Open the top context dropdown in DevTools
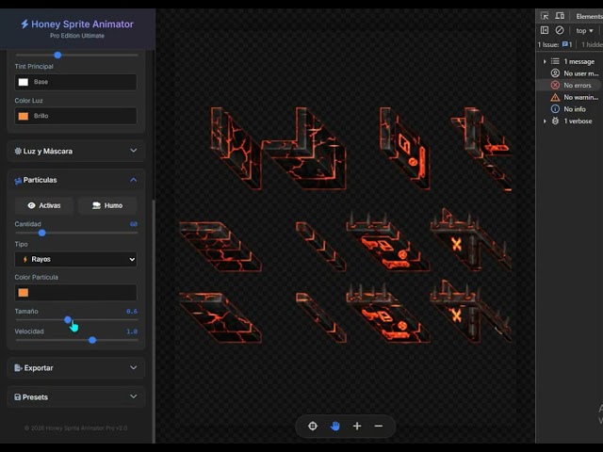The width and height of the screenshot is (603, 452). click(584, 31)
